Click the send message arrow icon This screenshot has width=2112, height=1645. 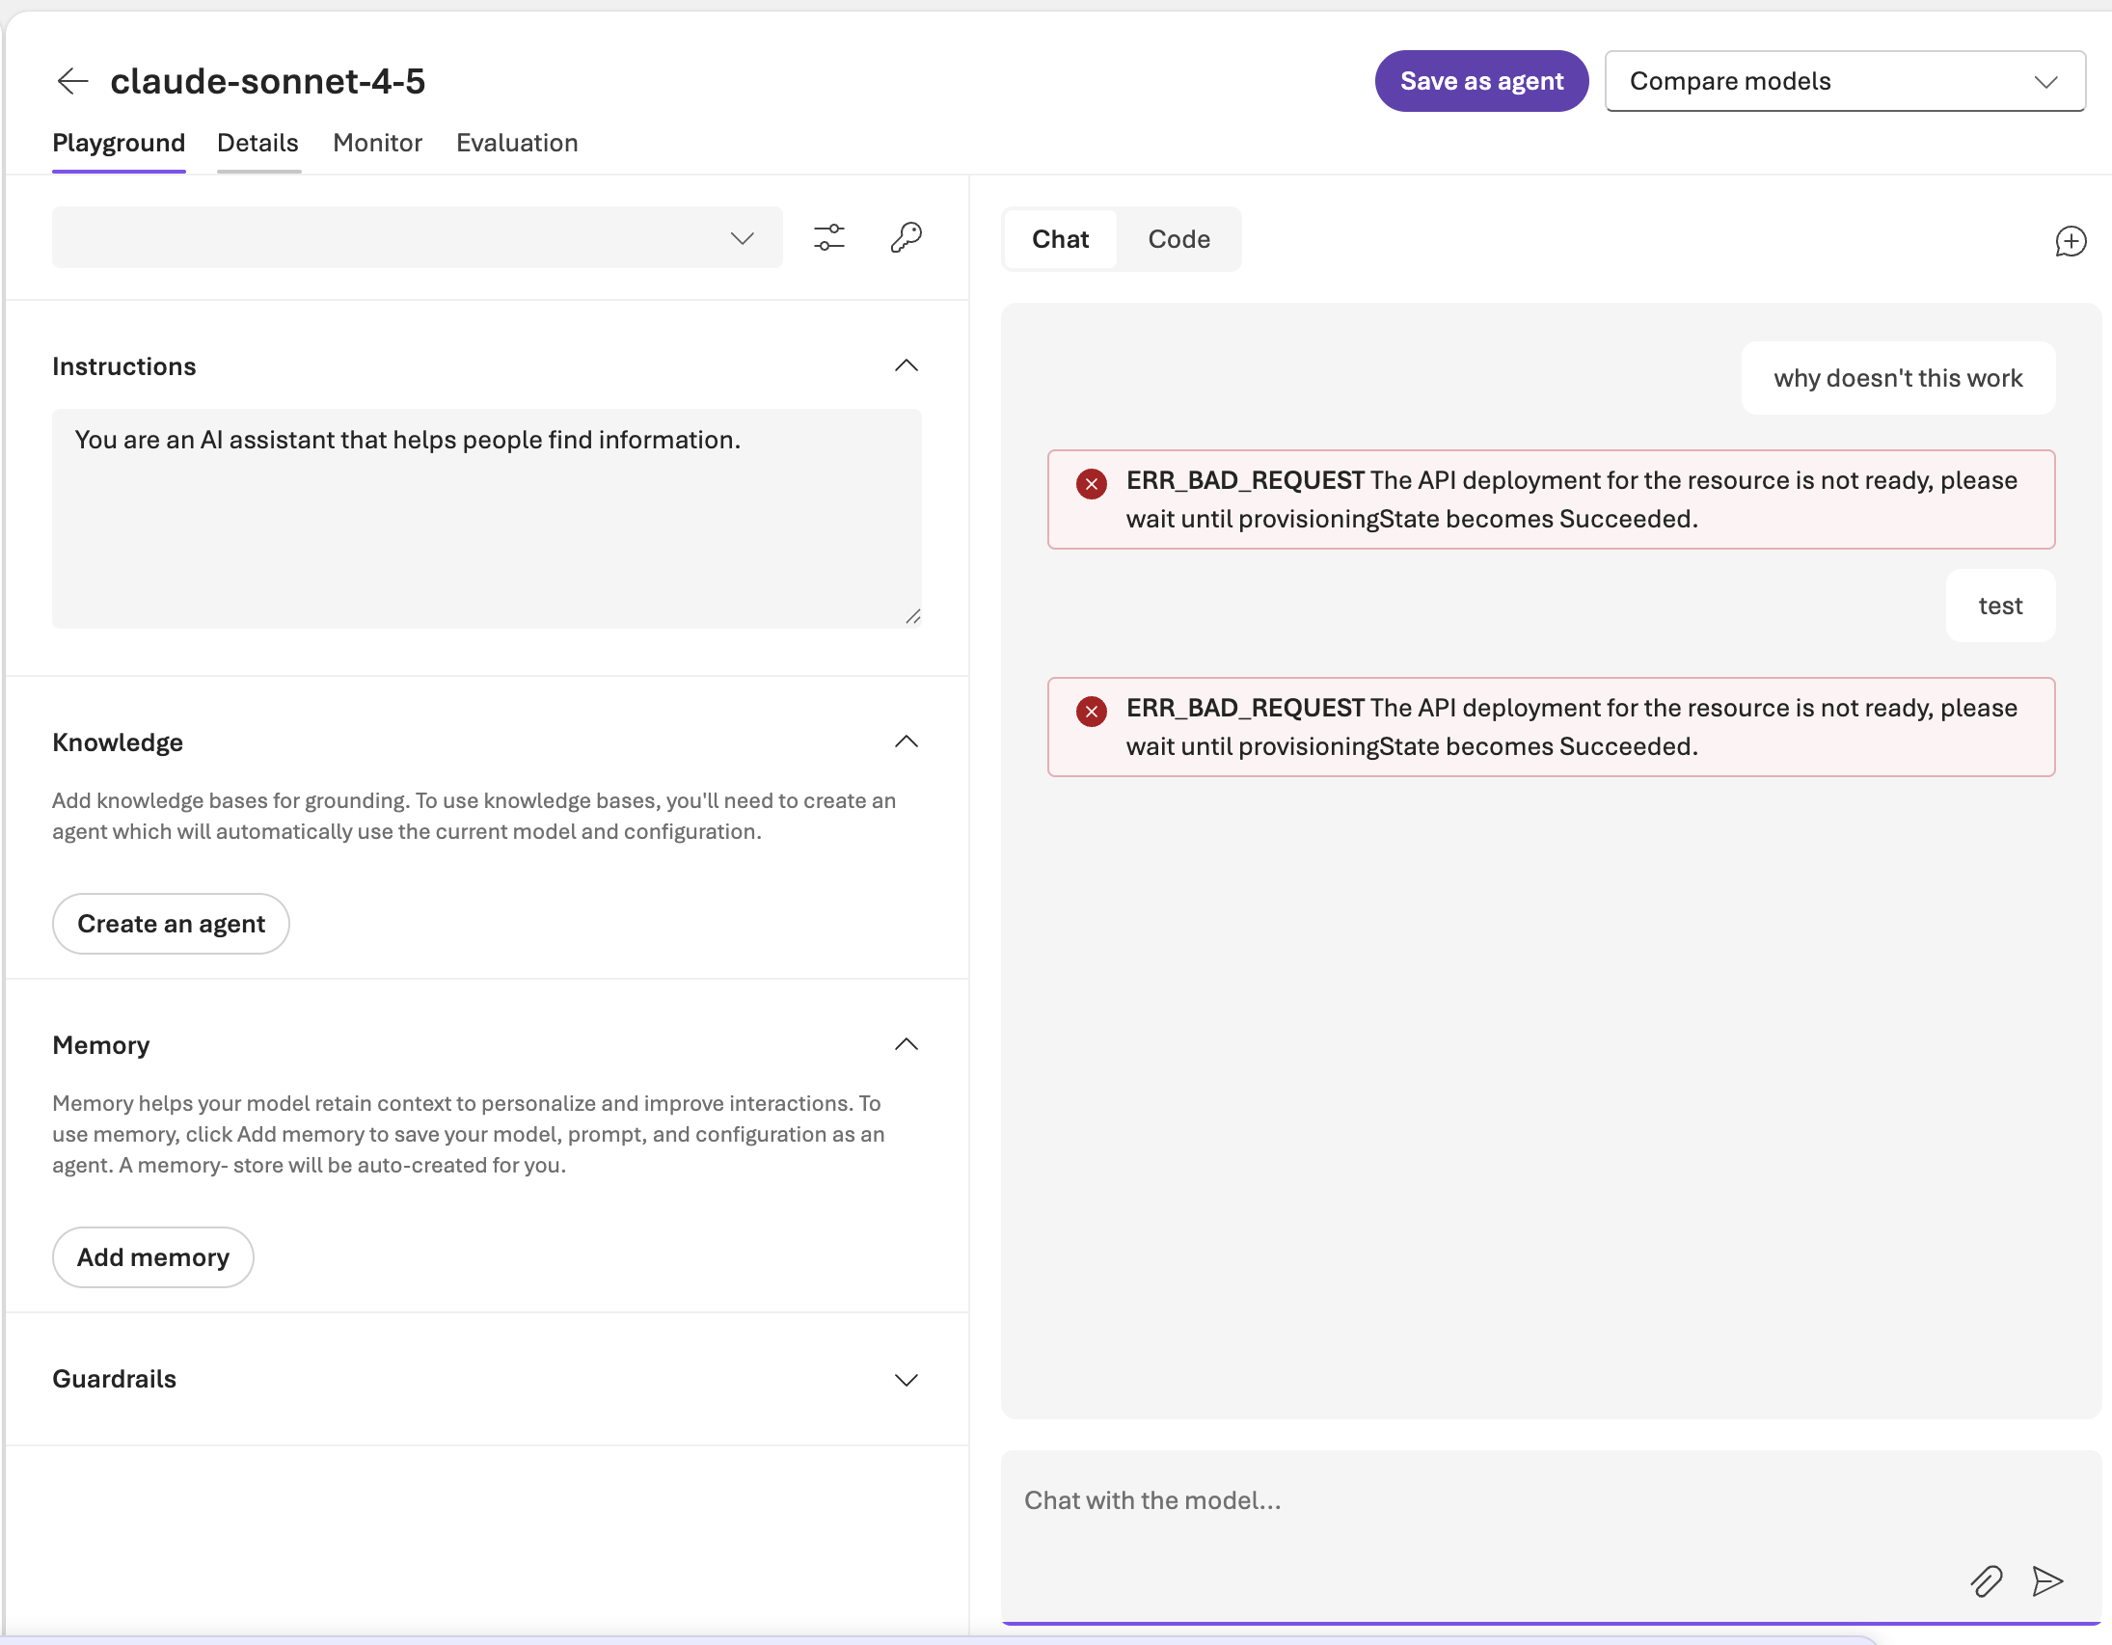coord(2046,1581)
